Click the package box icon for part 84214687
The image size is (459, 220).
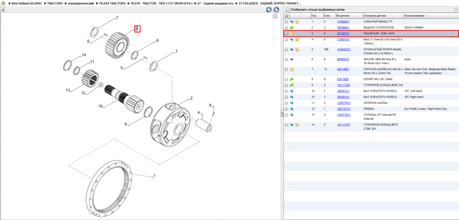(291, 70)
